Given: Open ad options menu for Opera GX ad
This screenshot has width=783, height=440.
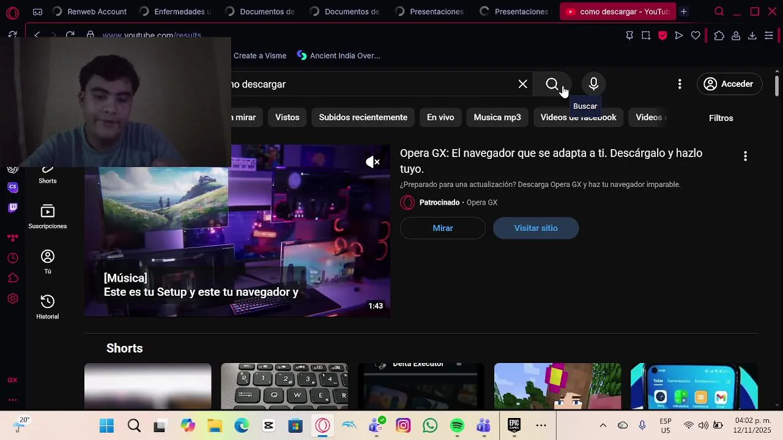Looking at the screenshot, I should tap(745, 156).
